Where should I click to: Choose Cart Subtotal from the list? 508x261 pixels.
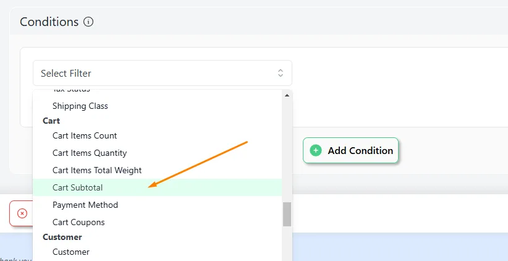click(x=157, y=187)
